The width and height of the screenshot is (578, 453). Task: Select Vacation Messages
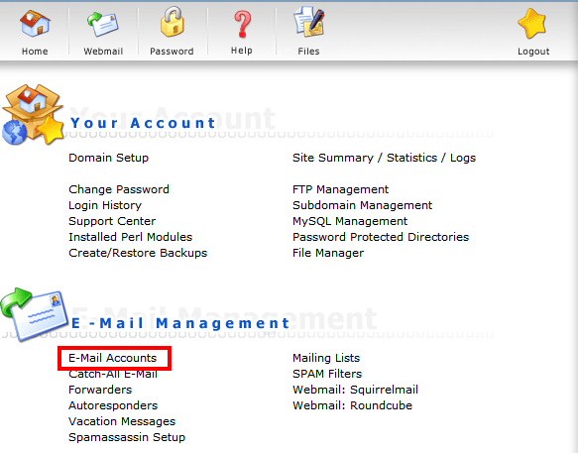pyautogui.click(x=122, y=421)
